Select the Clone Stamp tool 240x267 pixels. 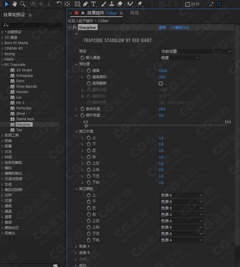click(x=112, y=4)
